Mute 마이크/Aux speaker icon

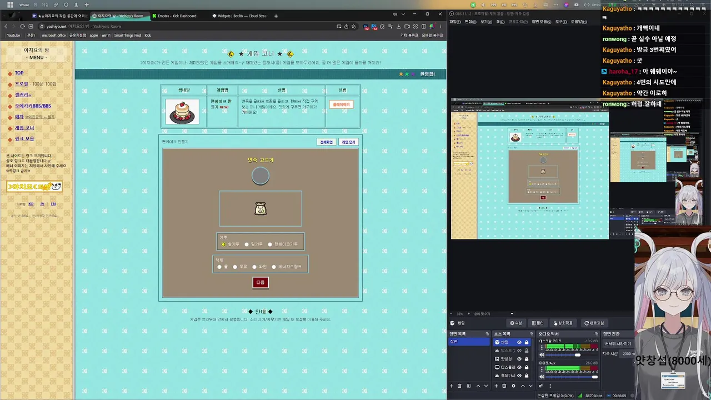click(542, 377)
